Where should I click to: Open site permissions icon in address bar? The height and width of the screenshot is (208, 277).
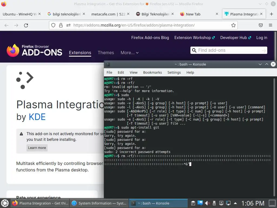pyautogui.click(x=68, y=25)
